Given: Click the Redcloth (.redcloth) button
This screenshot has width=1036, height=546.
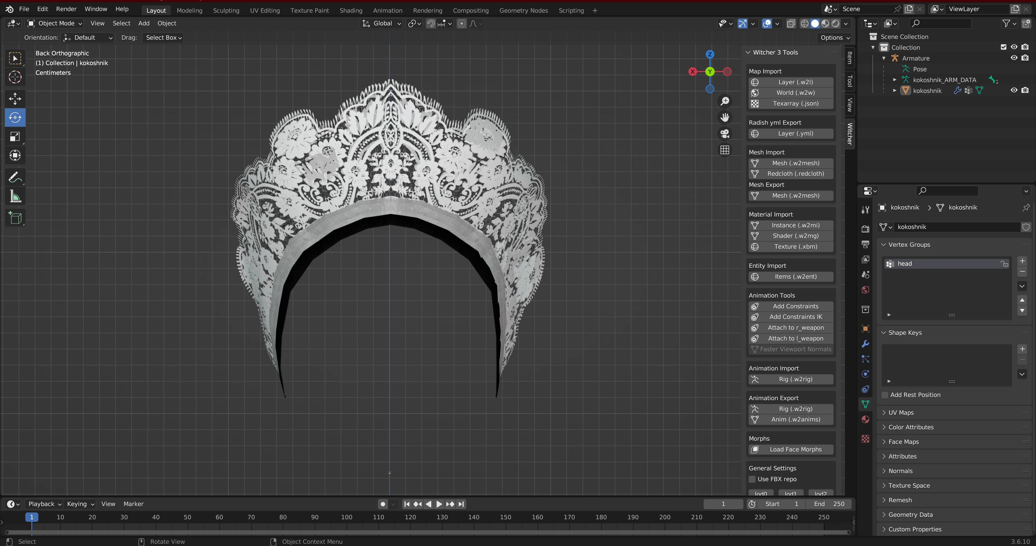Looking at the screenshot, I should 791,174.
